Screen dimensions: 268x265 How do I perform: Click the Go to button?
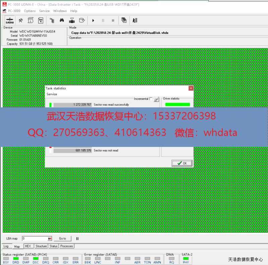pos(62,239)
